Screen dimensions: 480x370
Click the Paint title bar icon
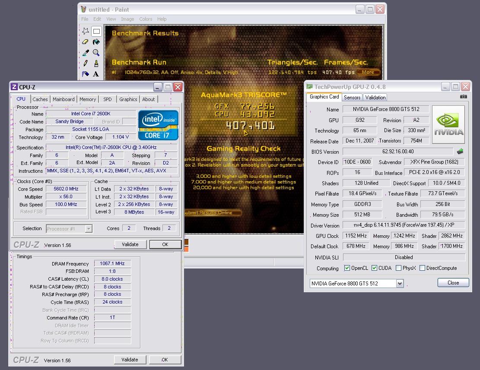pyautogui.click(x=83, y=9)
